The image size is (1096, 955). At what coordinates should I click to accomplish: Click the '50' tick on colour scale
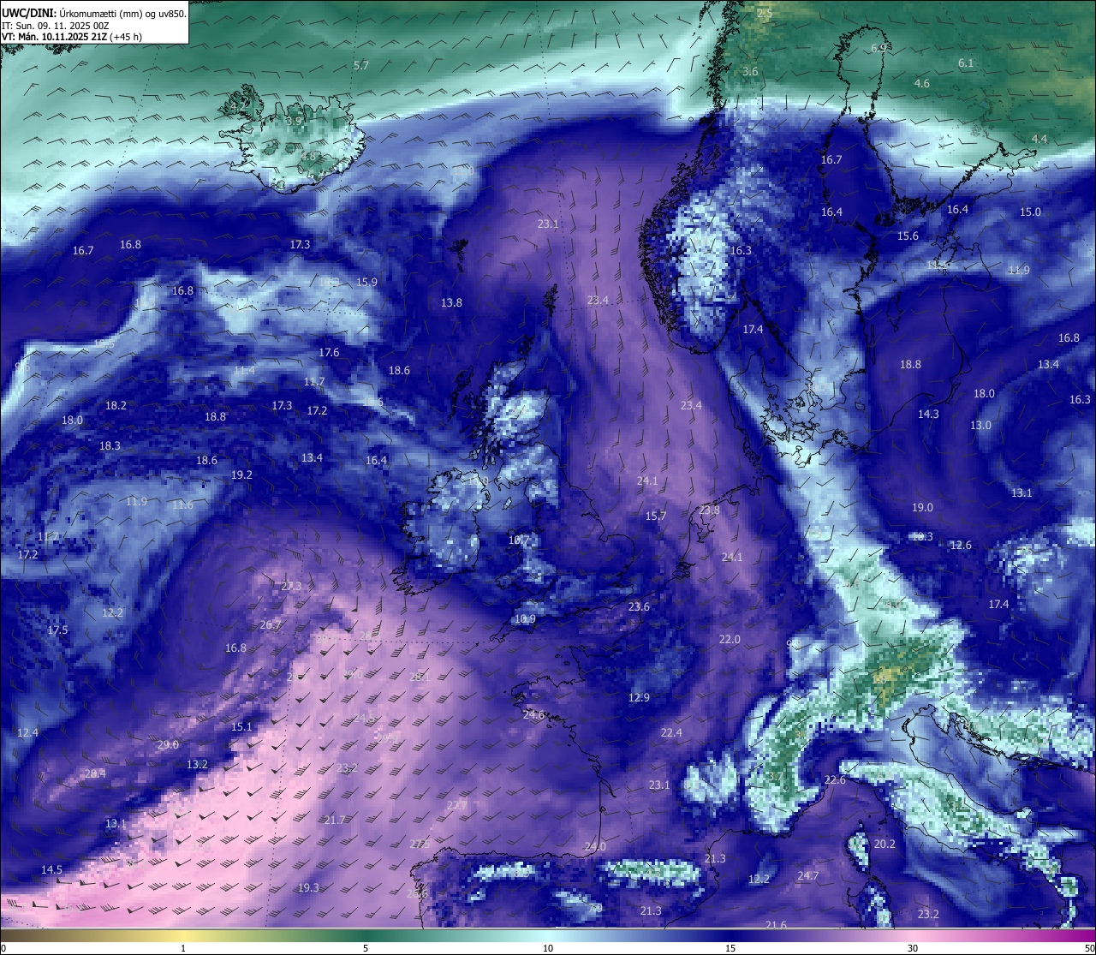(x=1088, y=947)
